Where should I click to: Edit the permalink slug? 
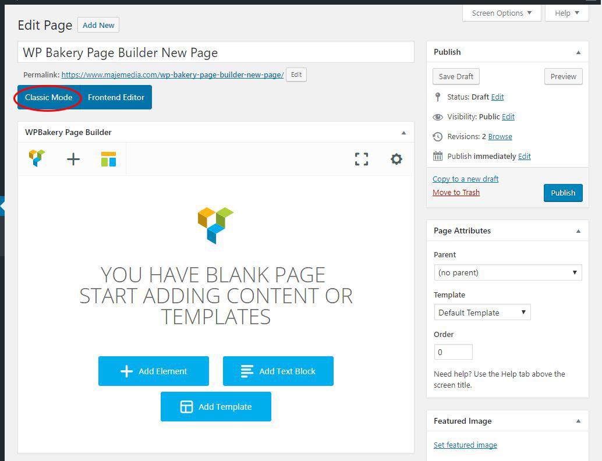click(296, 75)
